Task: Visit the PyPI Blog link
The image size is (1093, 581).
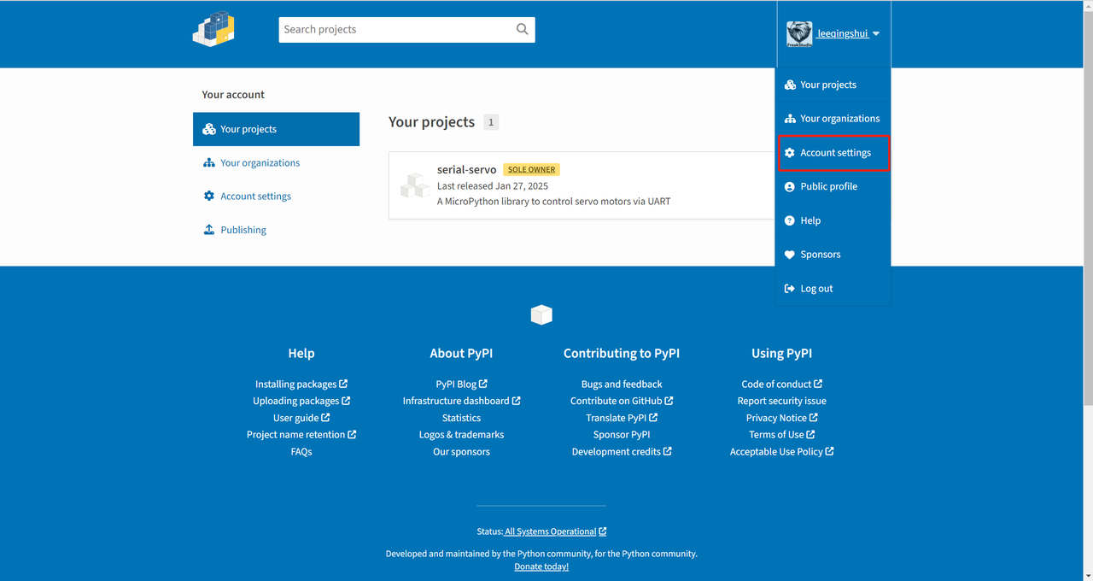Action: click(461, 384)
